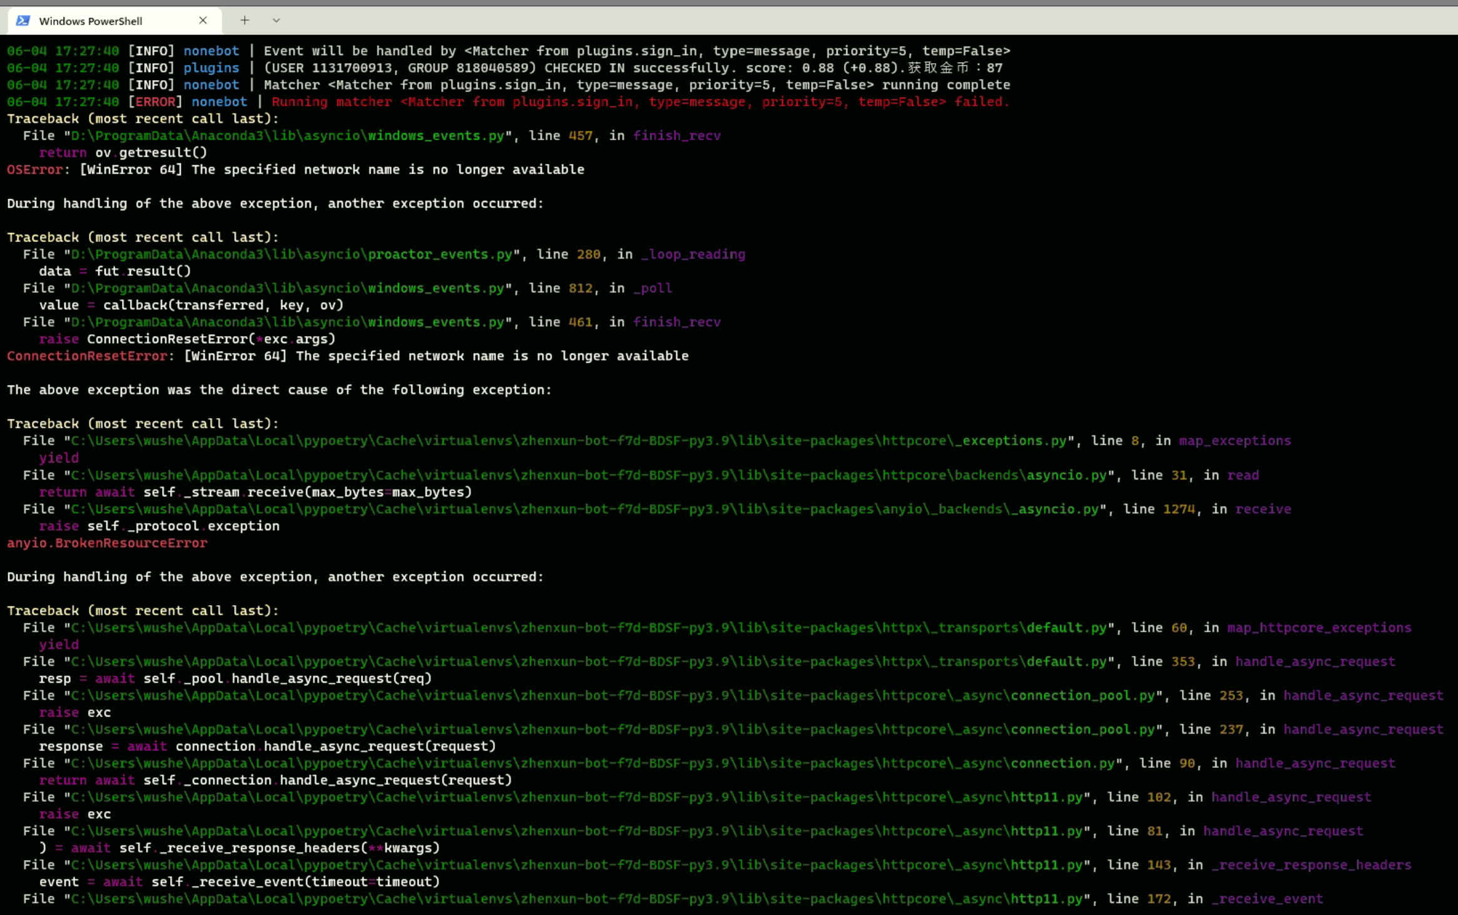Click 'event = await self._receive_event(timeout=timeout)' line
The image size is (1458, 915).
pos(239,882)
